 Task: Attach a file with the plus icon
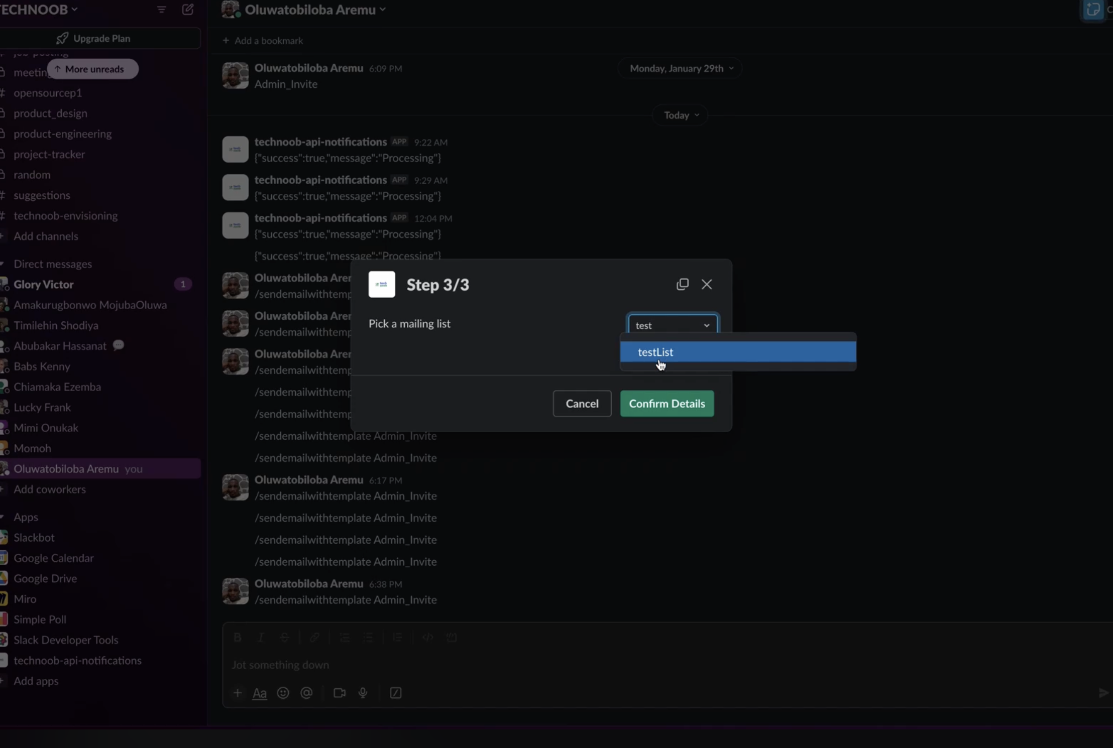click(x=237, y=693)
